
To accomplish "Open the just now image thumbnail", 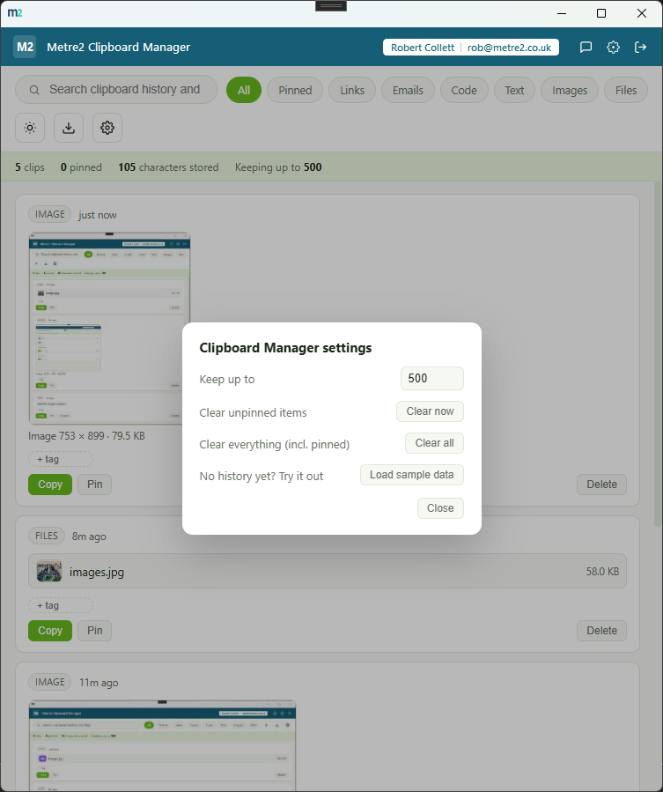I will coord(109,329).
